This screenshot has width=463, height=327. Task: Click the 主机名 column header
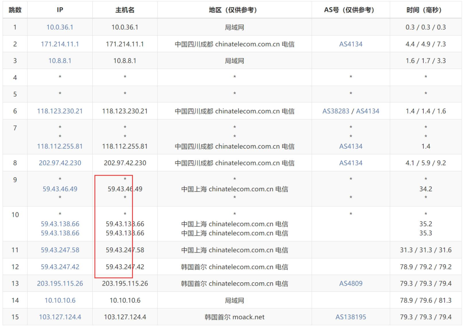[x=125, y=10]
